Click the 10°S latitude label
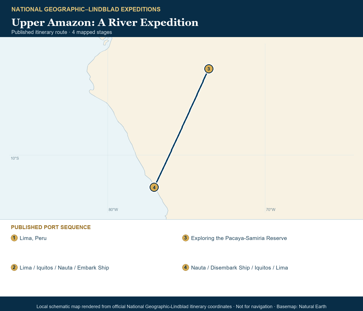 coord(15,158)
